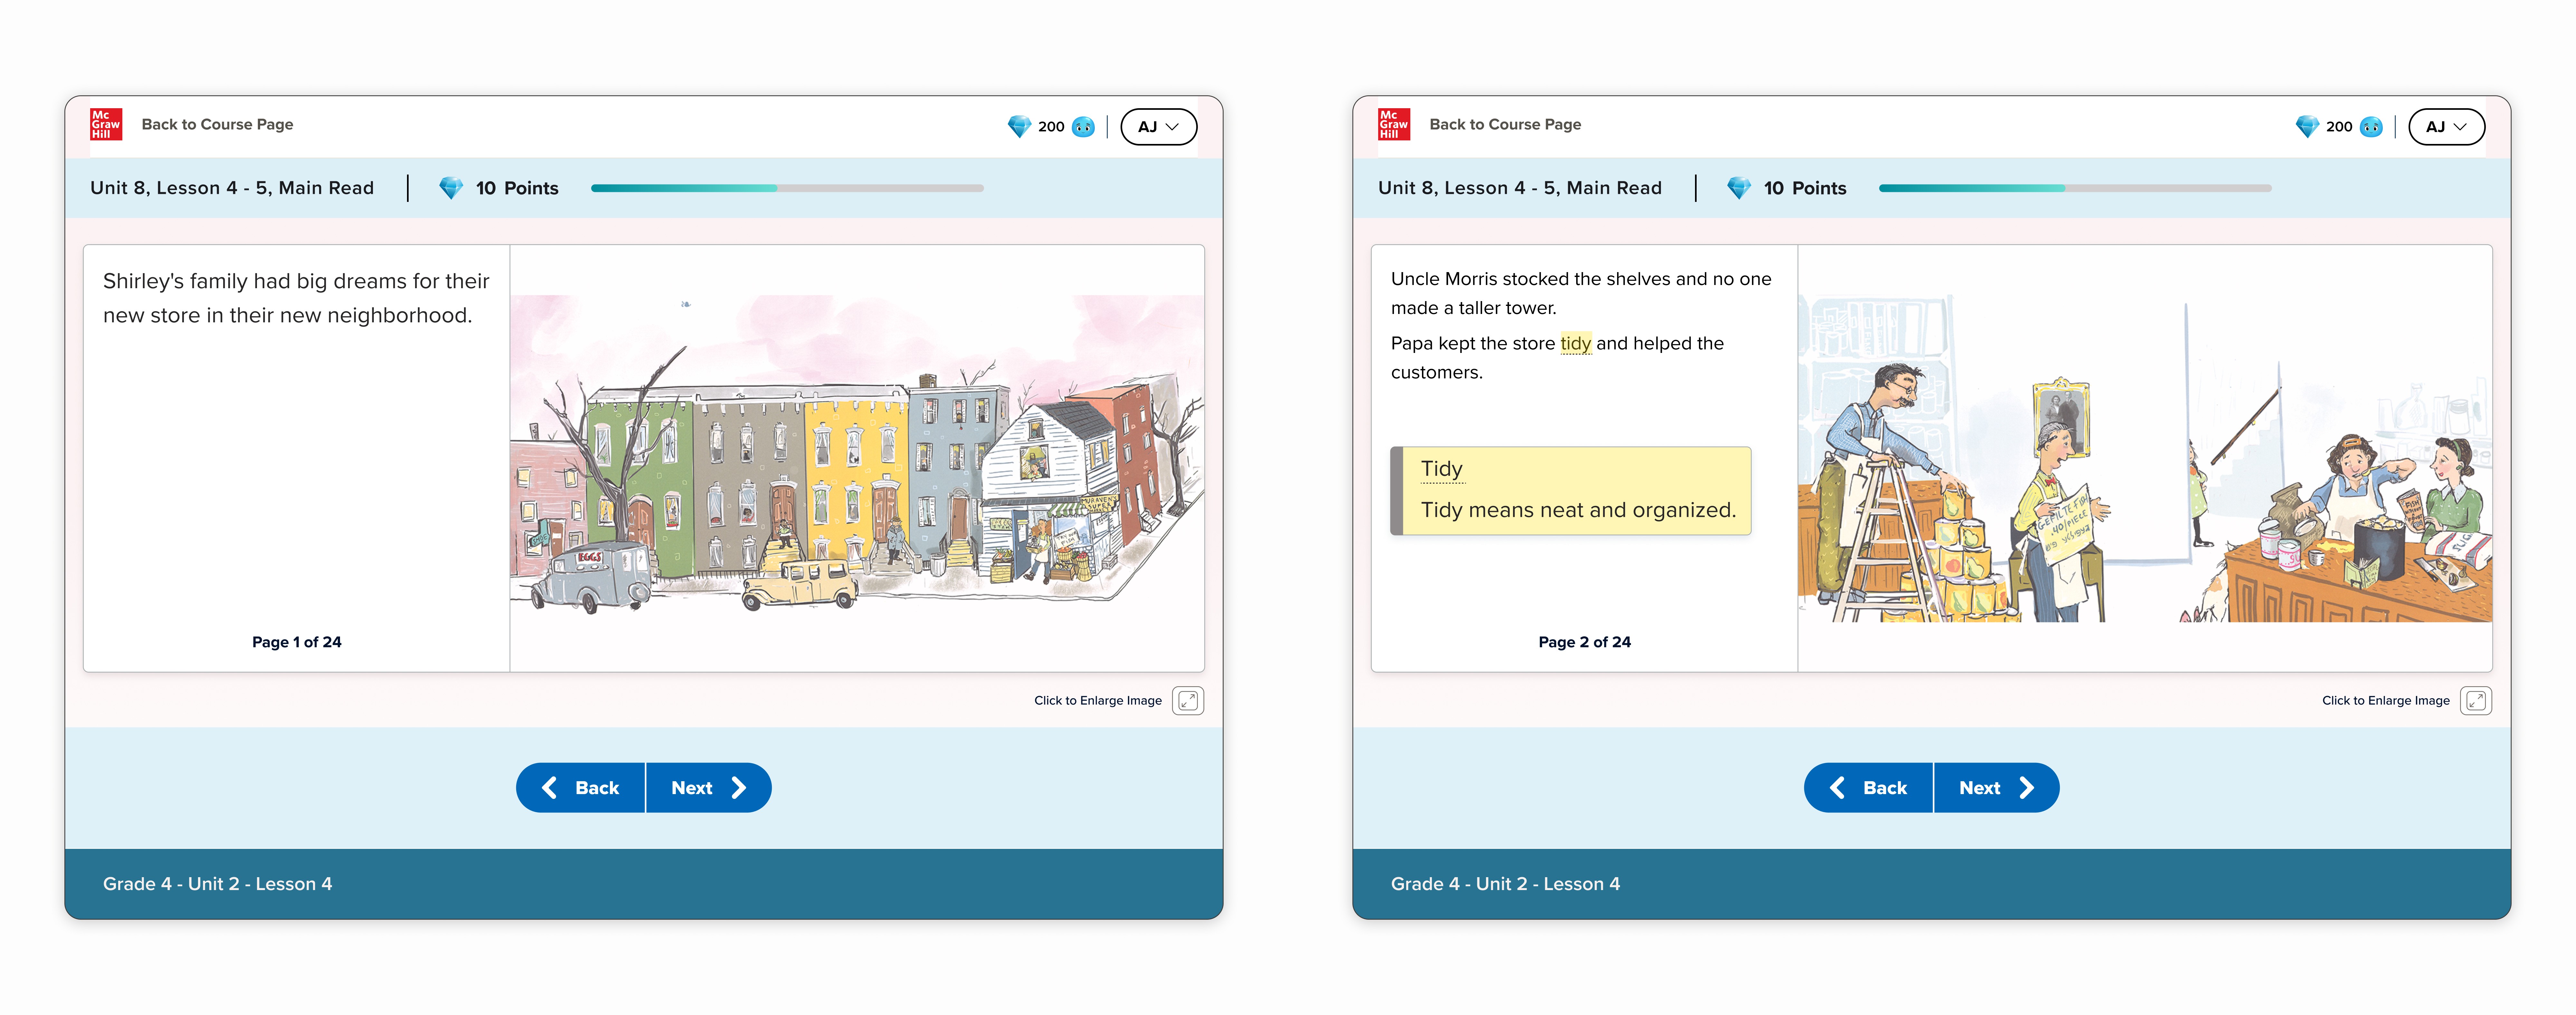Click the sentence 'Uncle Morris stocked the shelves'
This screenshot has width=2576, height=1015.
tap(1581, 293)
